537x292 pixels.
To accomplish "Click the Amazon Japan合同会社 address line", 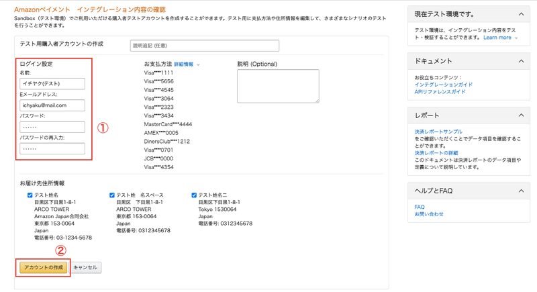I will tap(61, 216).
